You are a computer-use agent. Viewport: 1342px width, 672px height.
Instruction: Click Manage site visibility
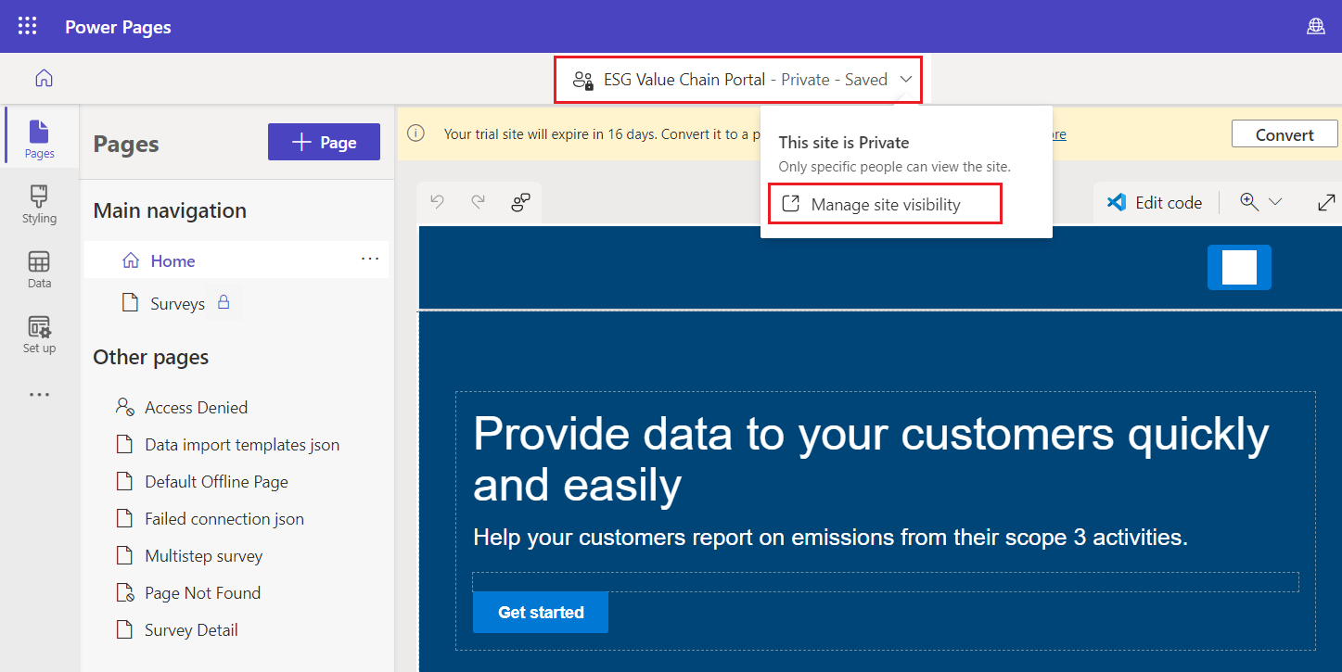885,204
